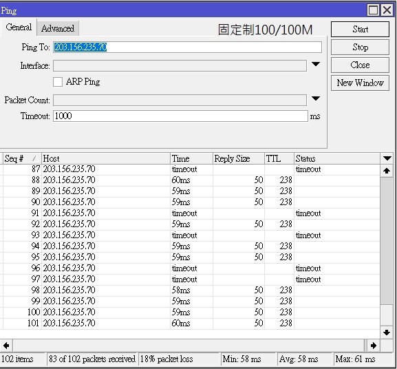Click the horizontal scroll left arrow
This screenshot has width=397, height=369.
pos(6,346)
